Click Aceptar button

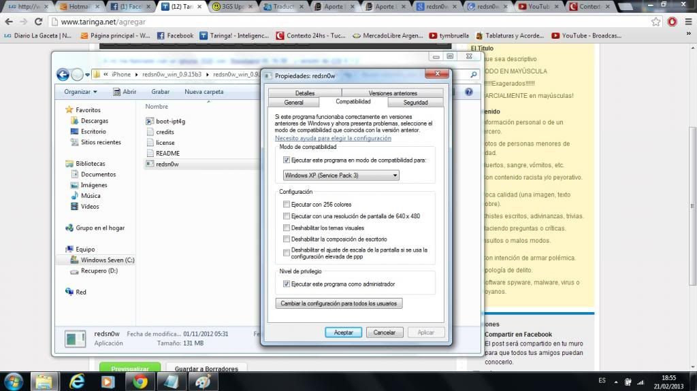[x=343, y=333]
